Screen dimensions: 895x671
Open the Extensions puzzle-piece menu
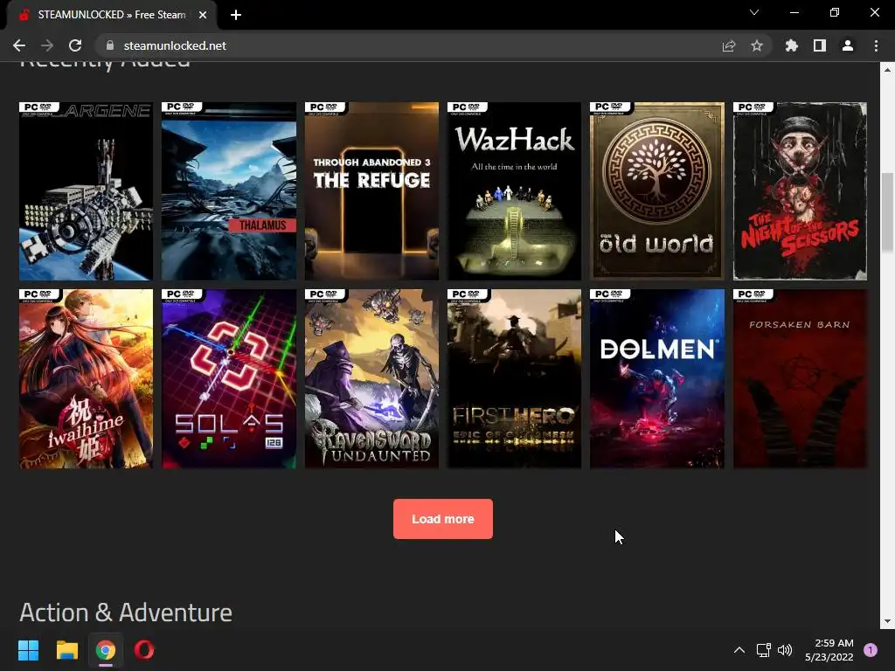[792, 45]
